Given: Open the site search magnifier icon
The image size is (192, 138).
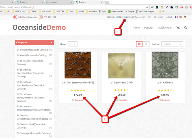Looking at the screenshot, I should (185, 27).
